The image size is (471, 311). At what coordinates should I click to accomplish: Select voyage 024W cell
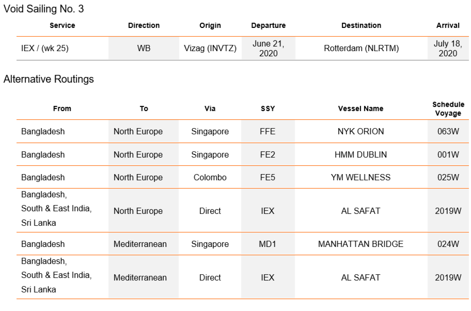[x=448, y=244]
